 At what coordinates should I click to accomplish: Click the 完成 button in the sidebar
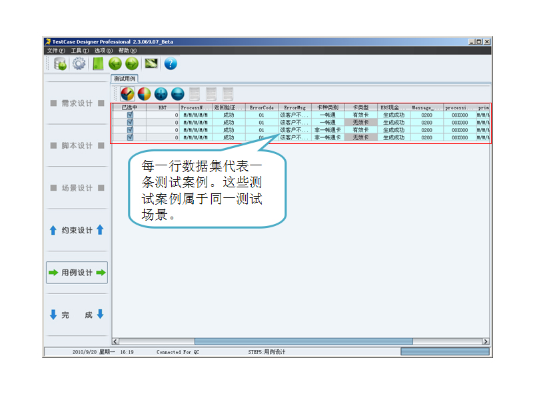77,315
